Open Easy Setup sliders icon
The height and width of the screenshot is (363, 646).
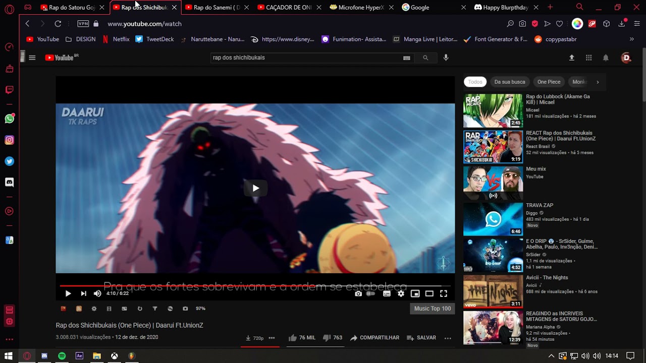[x=637, y=24]
